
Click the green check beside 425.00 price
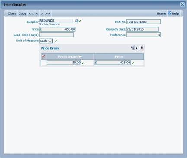coord(133,63)
